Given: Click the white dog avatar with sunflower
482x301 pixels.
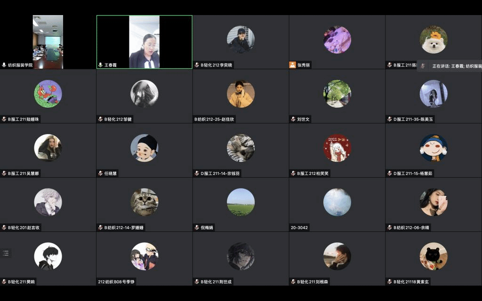Looking at the screenshot, I should pos(434,40).
